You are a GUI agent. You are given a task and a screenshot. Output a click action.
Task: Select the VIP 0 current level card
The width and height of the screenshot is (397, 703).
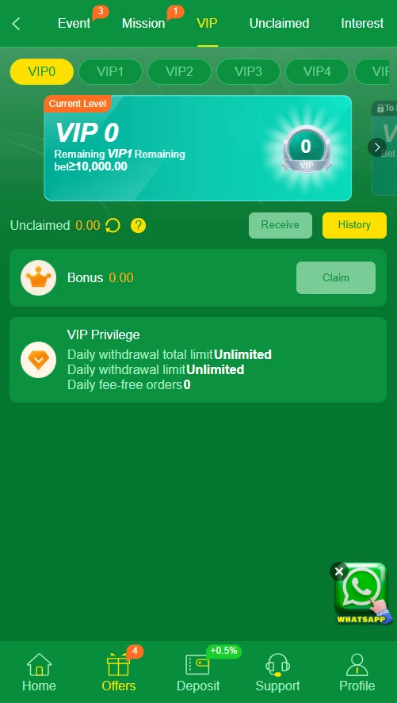pyautogui.click(x=197, y=148)
